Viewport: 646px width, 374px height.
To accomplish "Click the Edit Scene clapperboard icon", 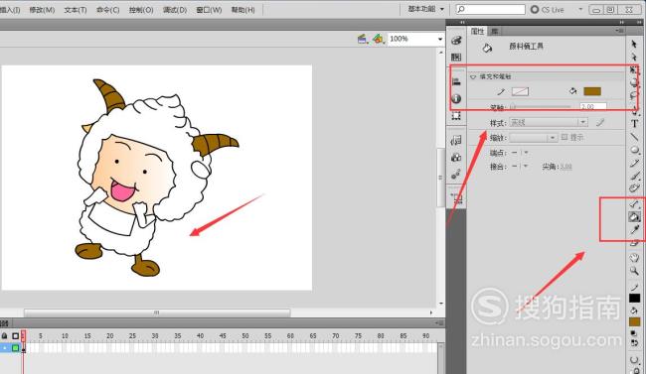I will coord(363,39).
